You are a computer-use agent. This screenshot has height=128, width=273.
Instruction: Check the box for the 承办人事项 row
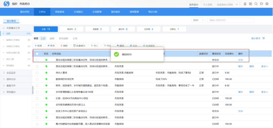tap(37, 73)
